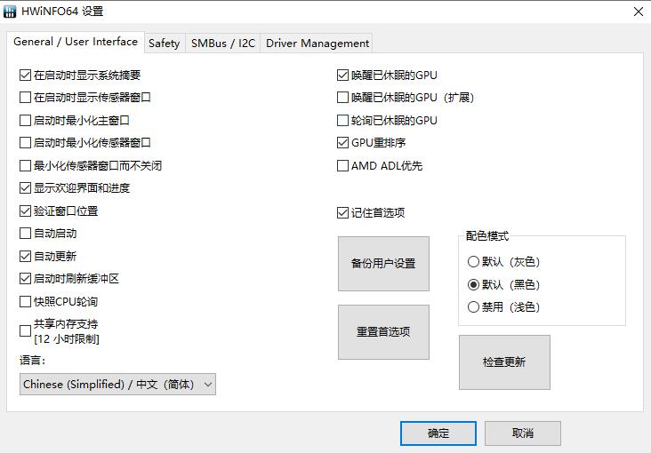Toggle 共享内存支持 checkbox

[x=25, y=331]
